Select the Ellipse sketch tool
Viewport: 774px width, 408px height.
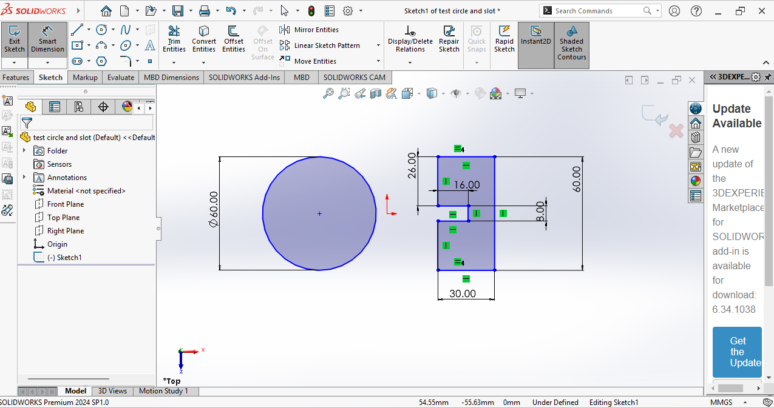point(126,45)
